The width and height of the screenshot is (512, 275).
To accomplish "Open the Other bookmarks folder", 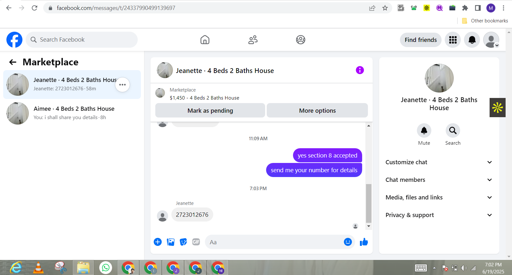I will pyautogui.click(x=485, y=21).
